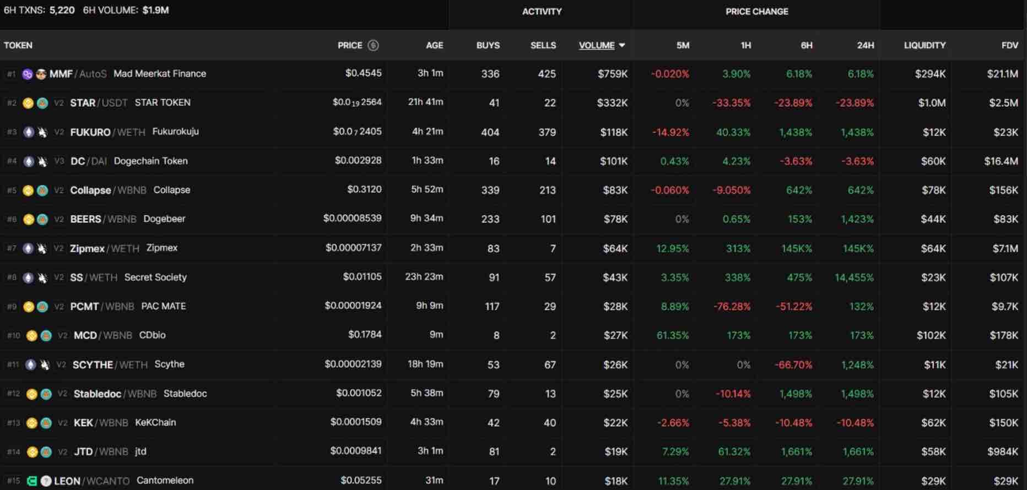1027x490 pixels.
Task: Click the BNB chain icon in Stabledoc row
Action: click(32, 394)
